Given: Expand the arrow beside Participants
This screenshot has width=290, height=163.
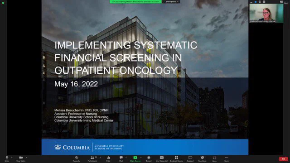Looking at the screenshot, I should (101, 158).
